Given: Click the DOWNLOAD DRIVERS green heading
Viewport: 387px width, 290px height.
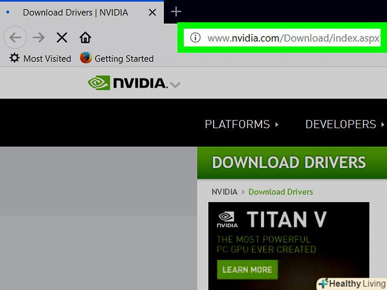Looking at the screenshot, I should click(289, 163).
